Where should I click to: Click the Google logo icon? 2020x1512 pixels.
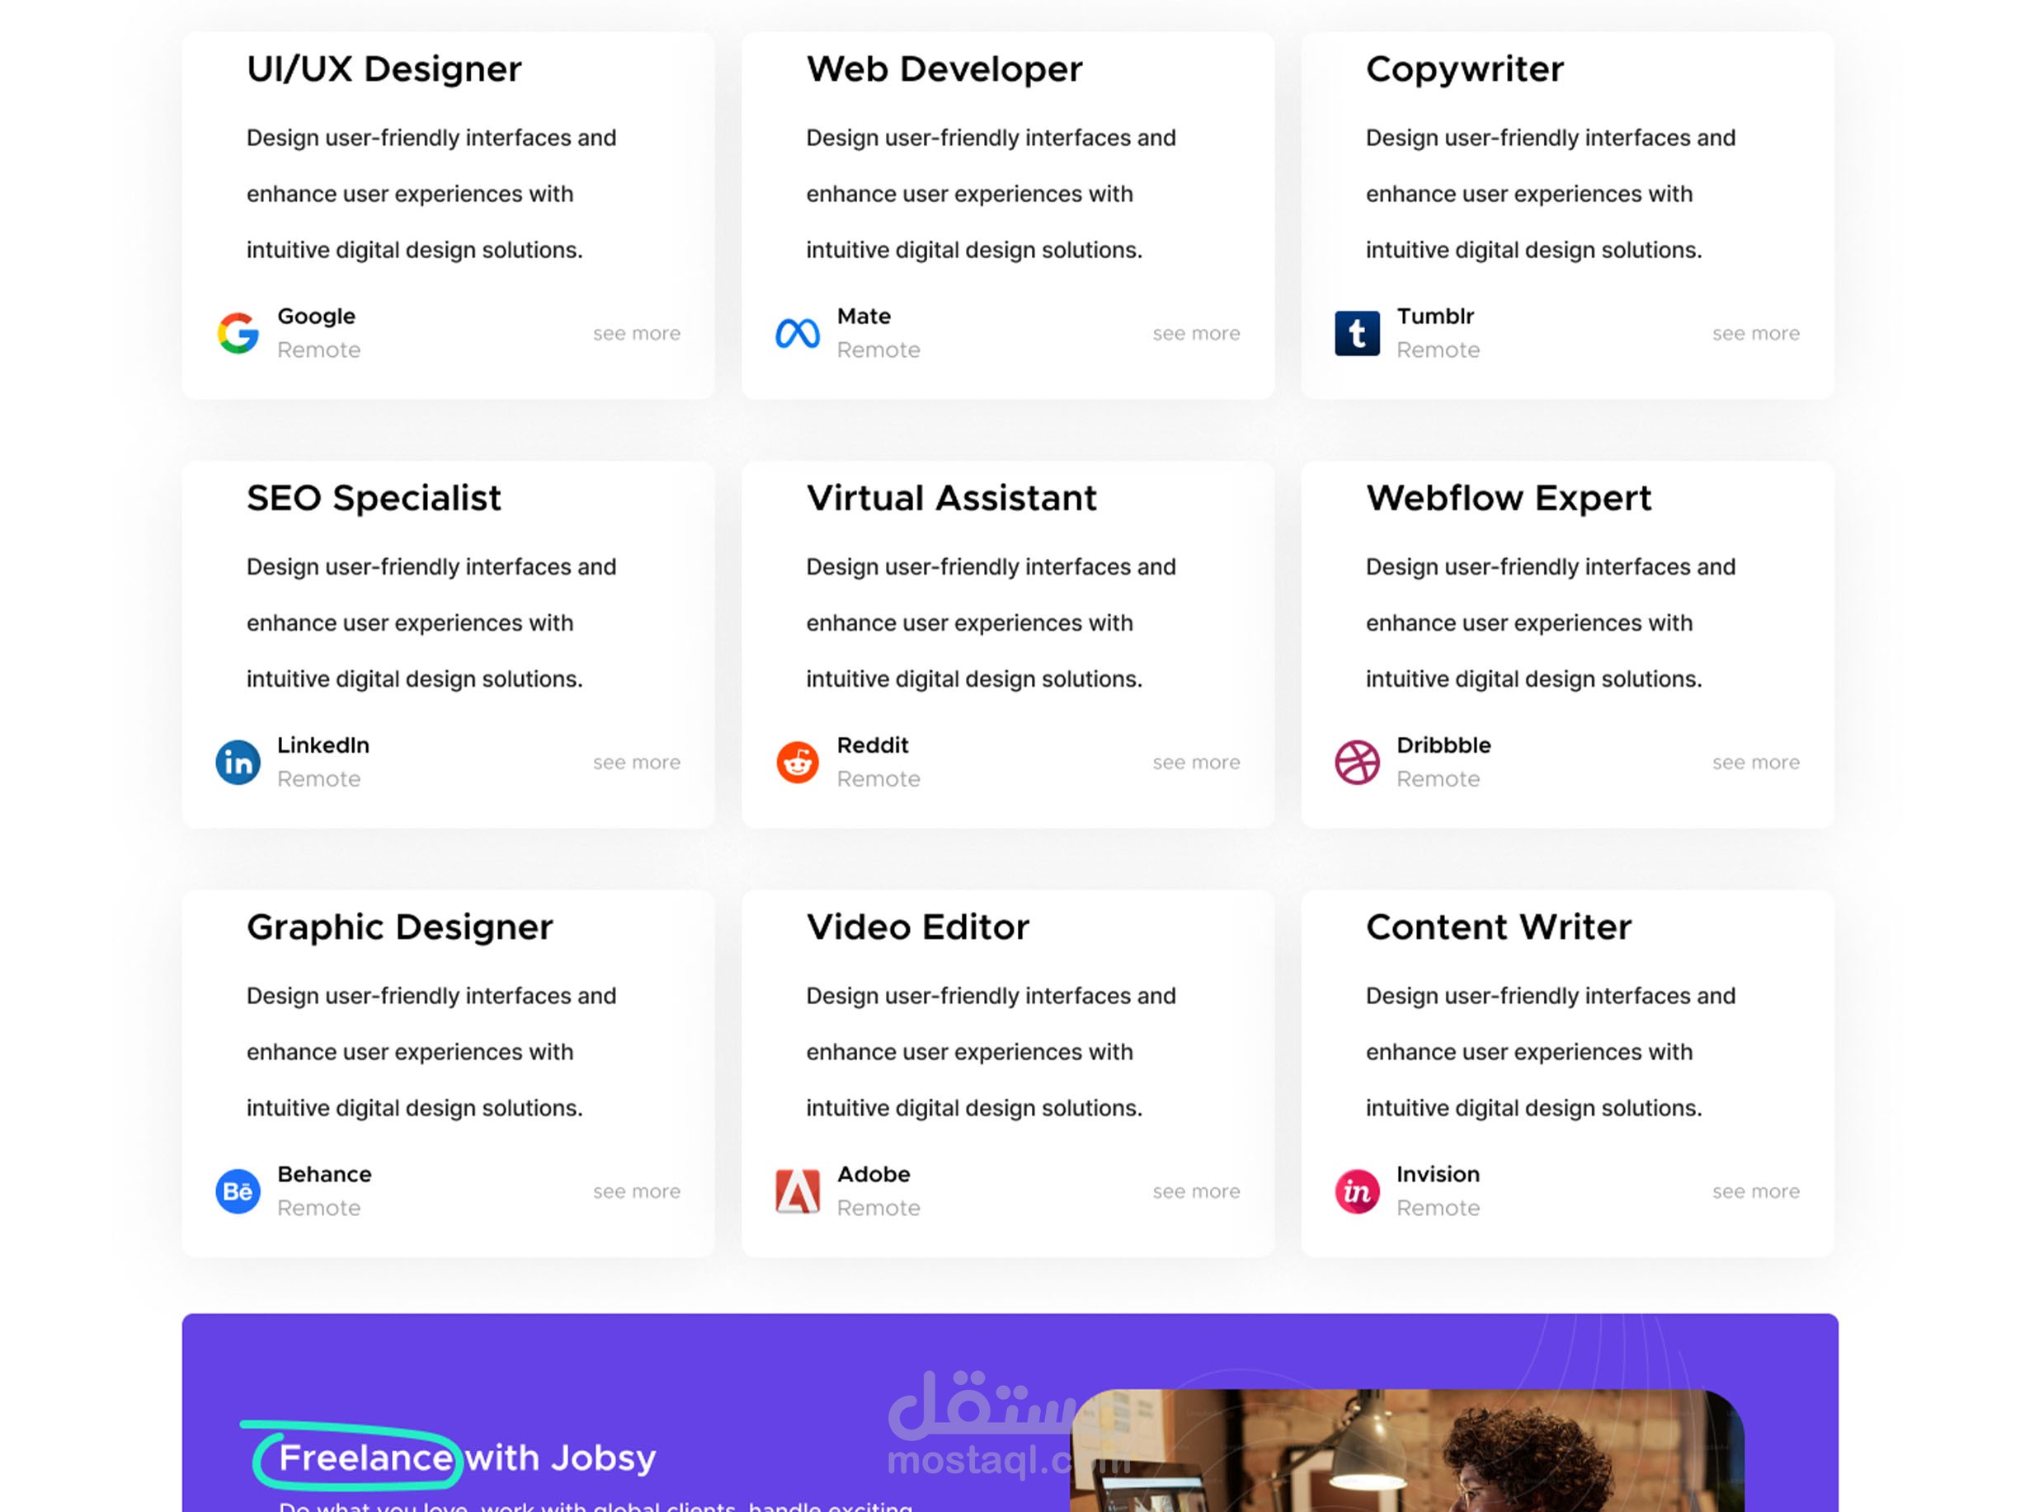point(238,333)
